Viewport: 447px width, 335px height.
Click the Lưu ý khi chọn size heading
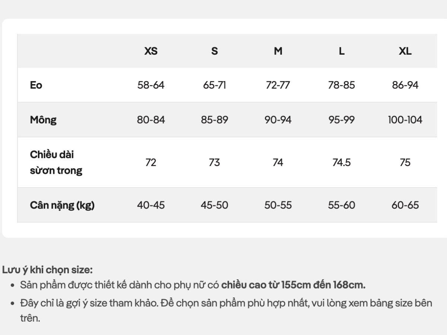point(47,269)
